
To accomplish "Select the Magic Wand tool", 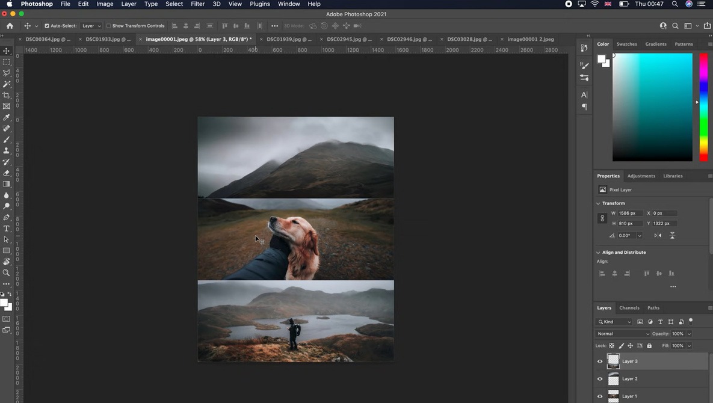I will [x=7, y=84].
